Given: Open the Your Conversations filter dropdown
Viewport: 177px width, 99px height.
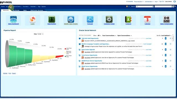Looking at the screenshot, I should tap(109, 35).
